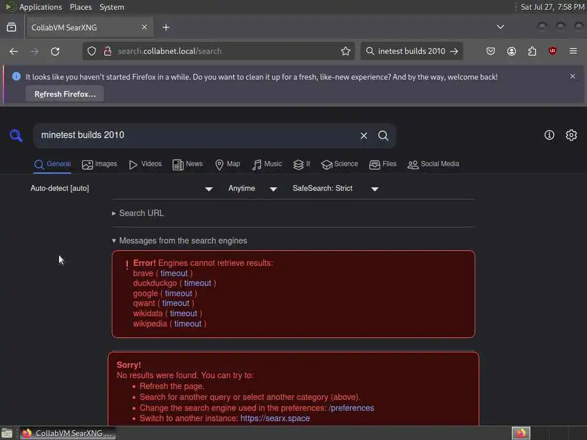Open the Firefox hamburger menu
587x440 pixels.
point(573,51)
